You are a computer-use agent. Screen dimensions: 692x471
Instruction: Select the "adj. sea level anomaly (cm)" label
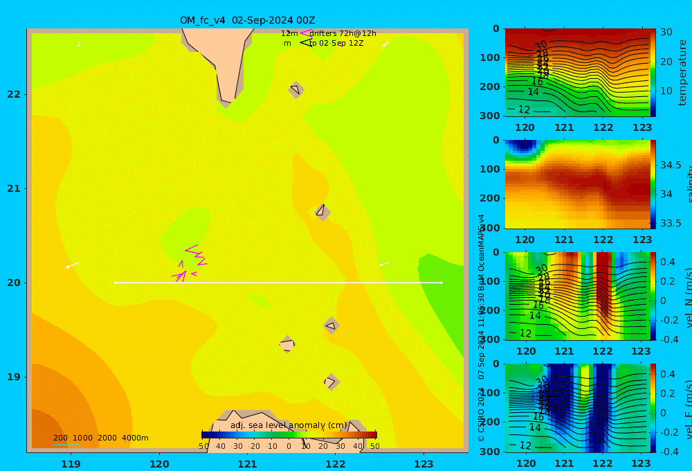click(289, 425)
